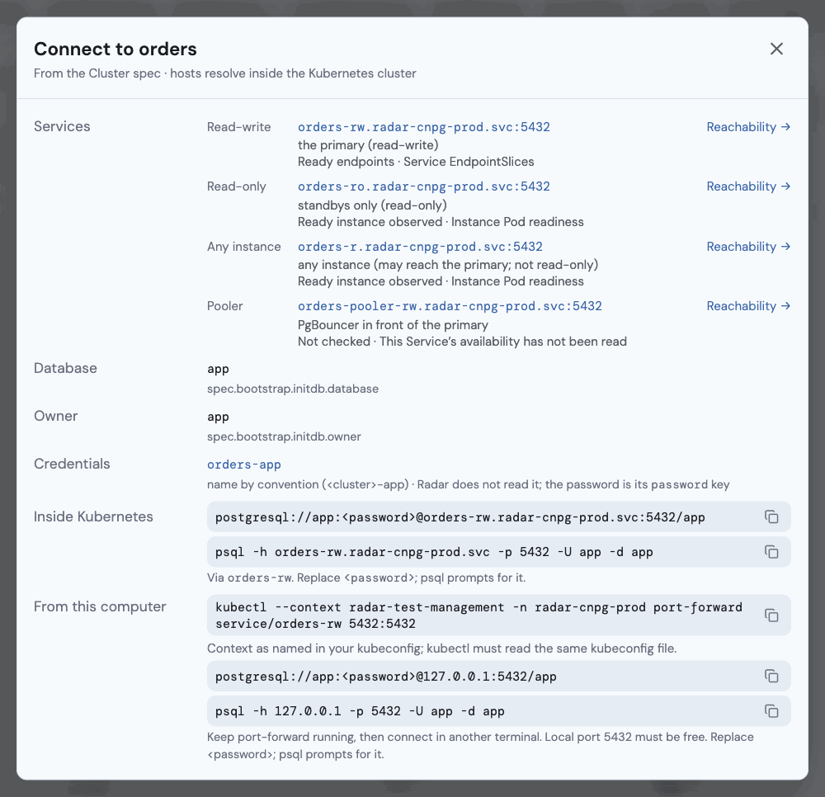The image size is (825, 797).
Task: Click 'Ready endpoints · Service EndpointSlices' status
Action: pos(416,162)
